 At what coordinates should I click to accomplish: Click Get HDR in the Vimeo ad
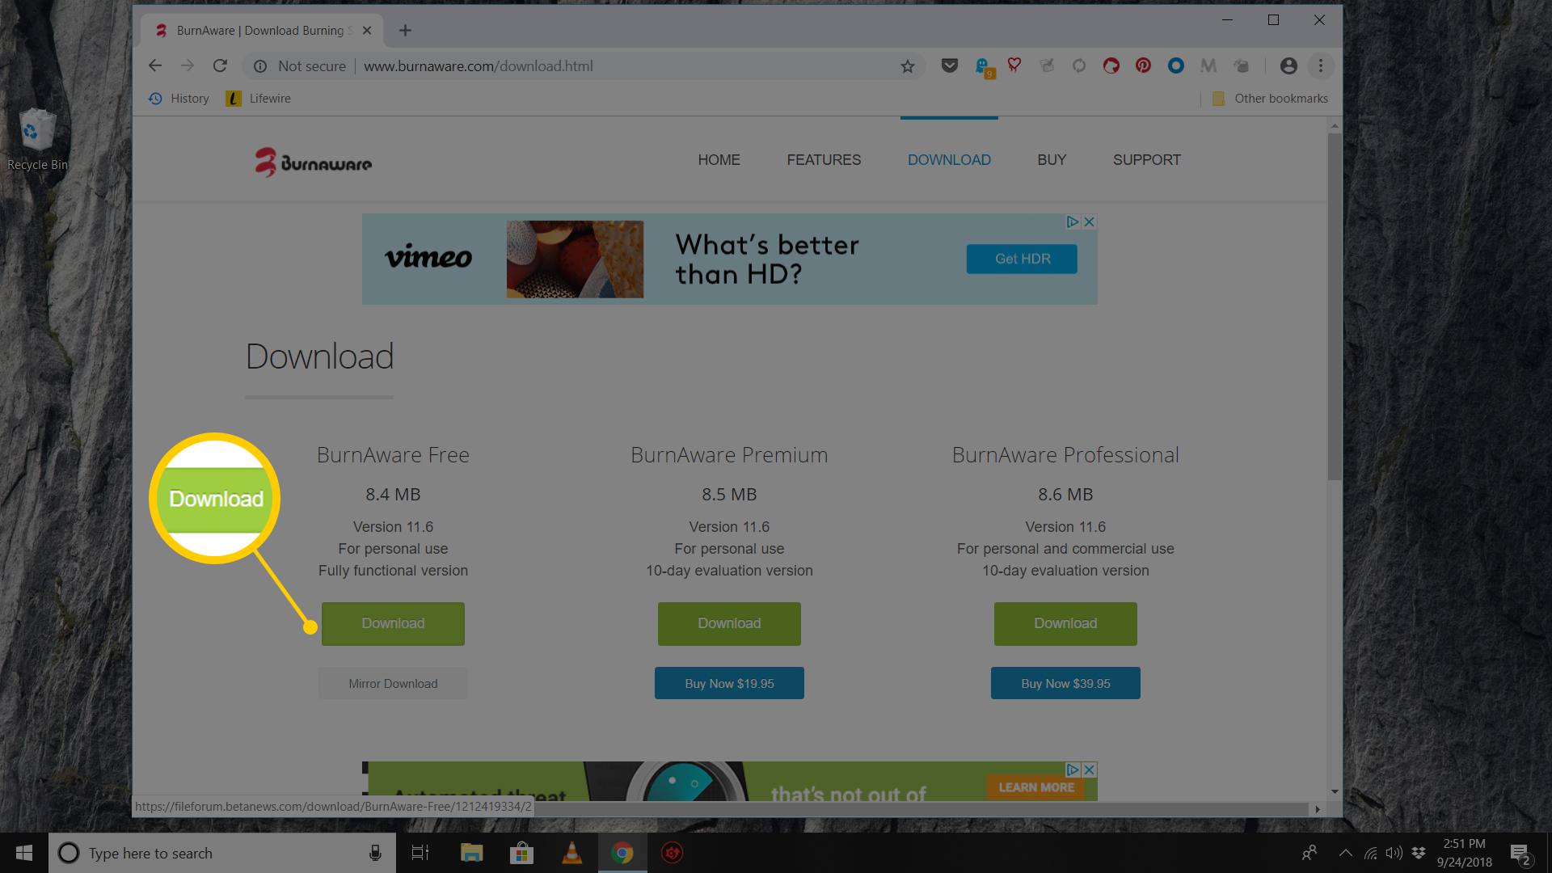1022,259
